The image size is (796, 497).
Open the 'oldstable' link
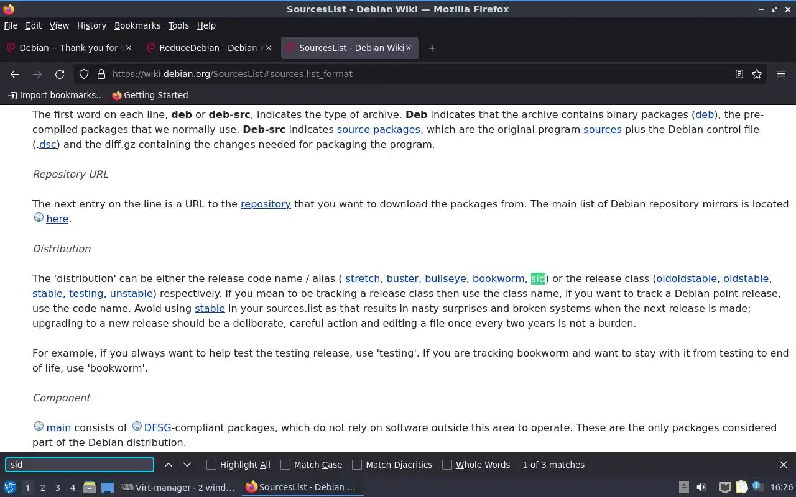pyautogui.click(x=746, y=278)
